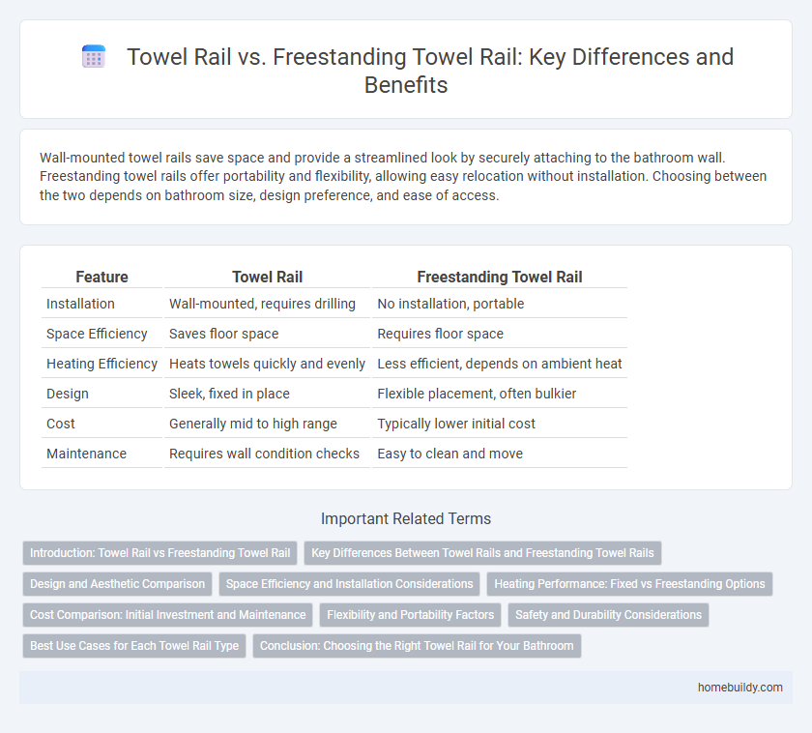The width and height of the screenshot is (812, 733).
Task: Open Introduction: Towel Rail vs Freestanding Towel Rail tag
Action: click(160, 553)
